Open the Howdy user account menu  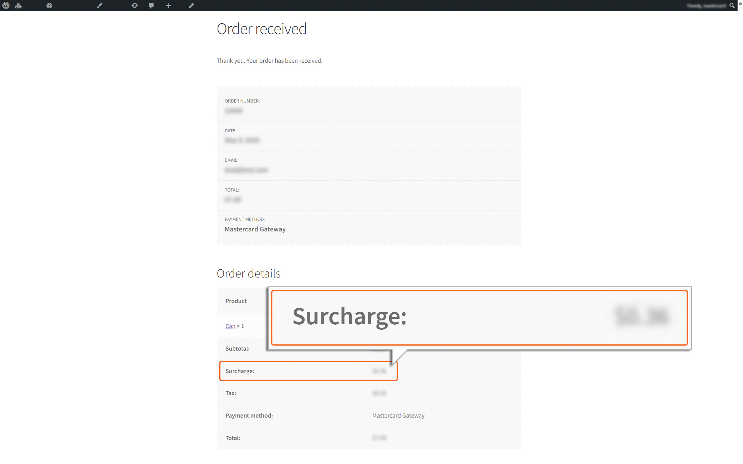coord(706,5)
